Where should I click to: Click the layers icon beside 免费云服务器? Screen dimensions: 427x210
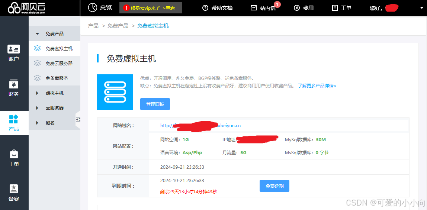(x=38, y=64)
